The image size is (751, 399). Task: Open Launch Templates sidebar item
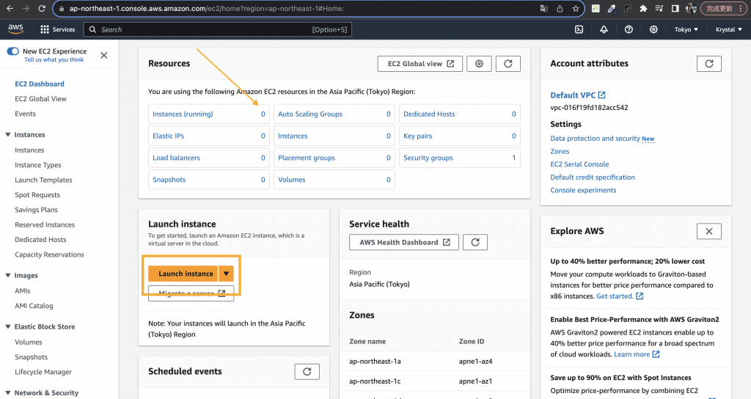tap(43, 180)
